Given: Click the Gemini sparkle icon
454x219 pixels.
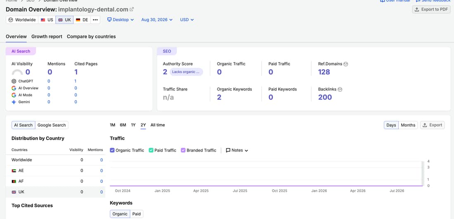Looking at the screenshot, I should point(14,102).
